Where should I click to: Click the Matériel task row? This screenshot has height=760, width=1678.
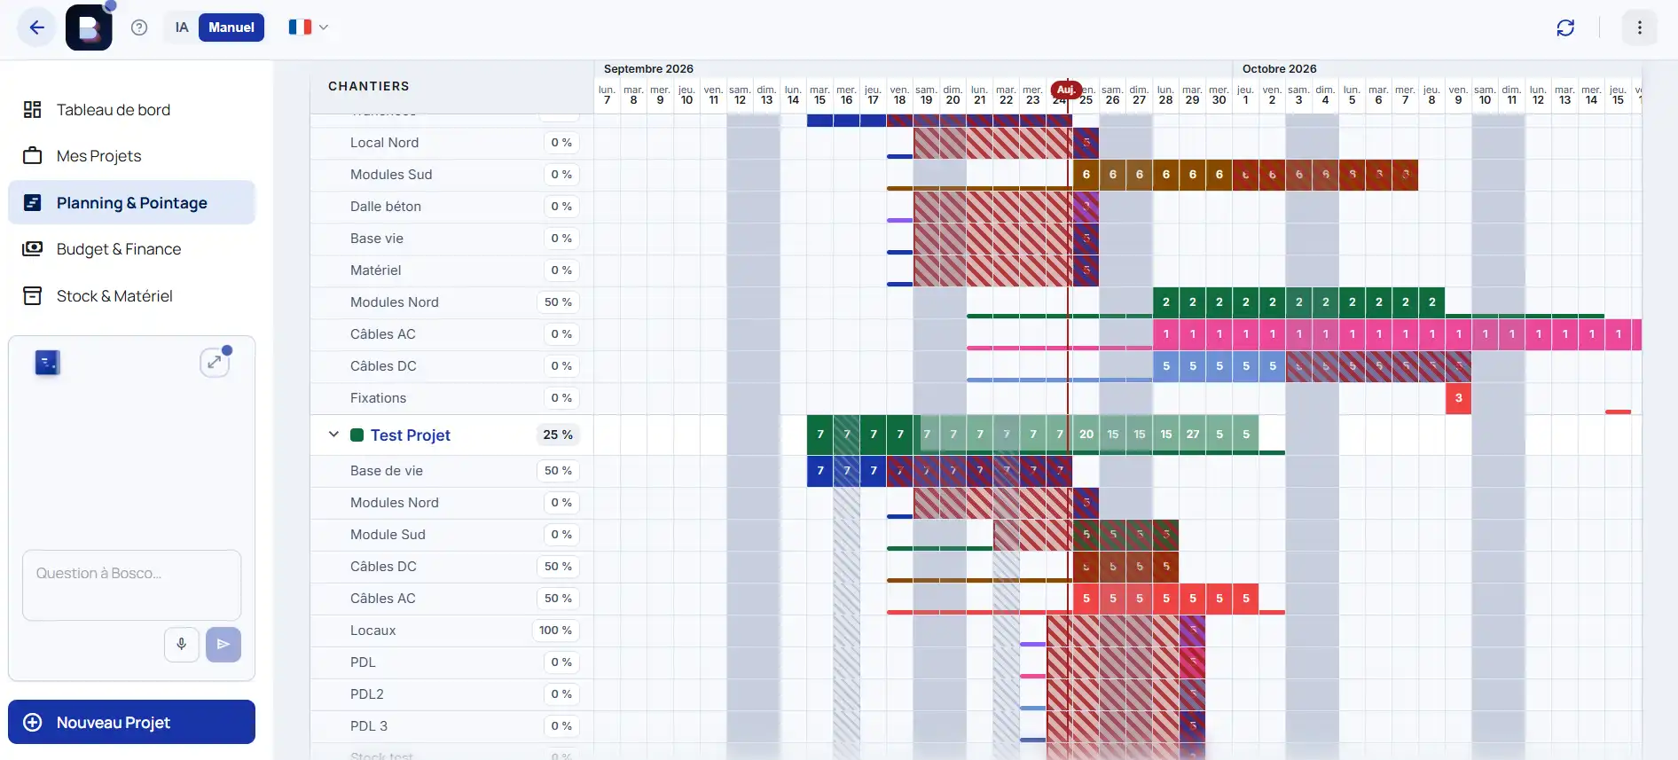tap(452, 270)
